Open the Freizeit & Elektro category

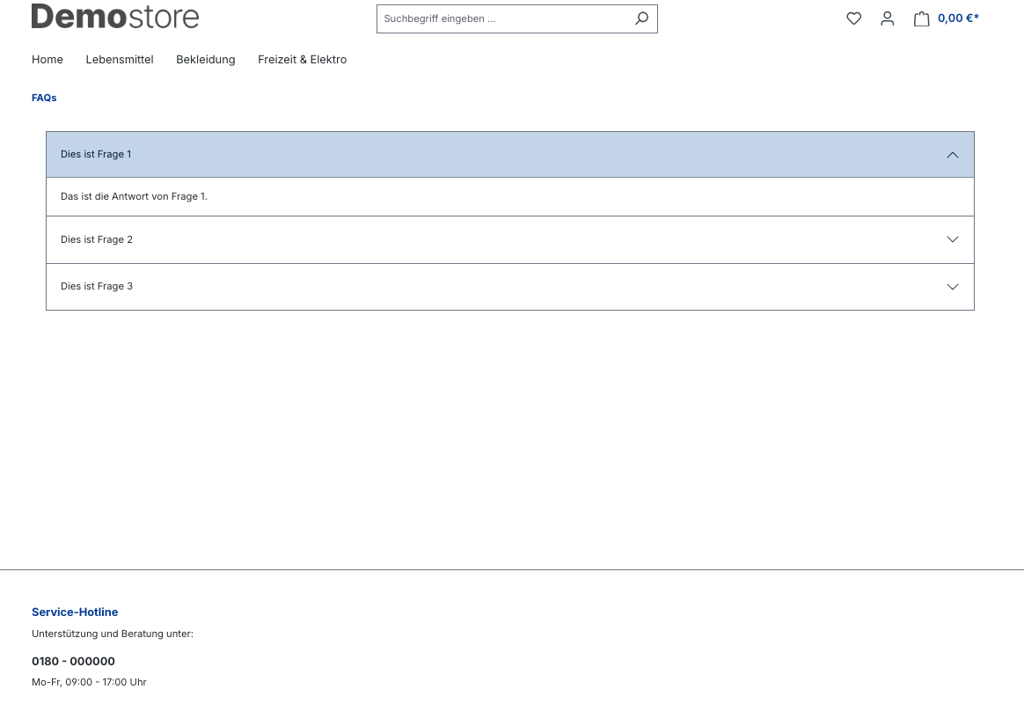[x=302, y=60]
